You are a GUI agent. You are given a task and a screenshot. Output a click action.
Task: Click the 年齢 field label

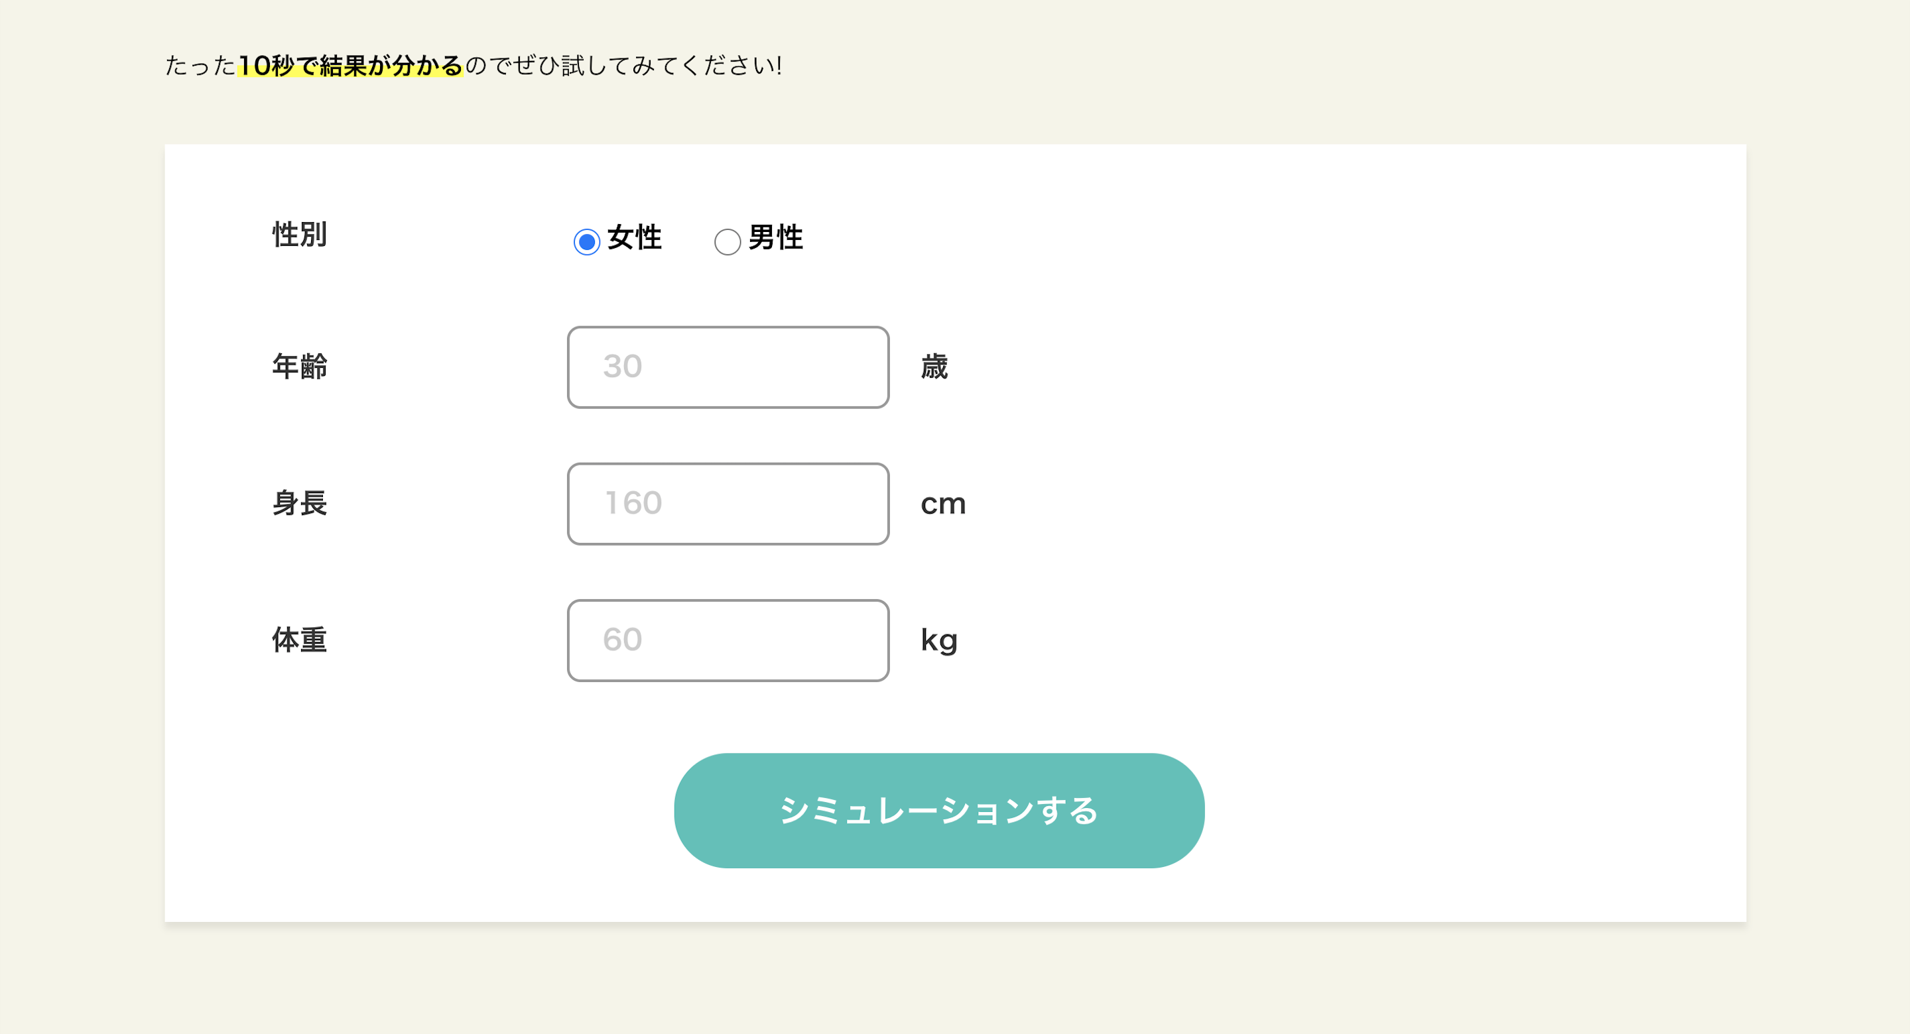click(x=300, y=366)
